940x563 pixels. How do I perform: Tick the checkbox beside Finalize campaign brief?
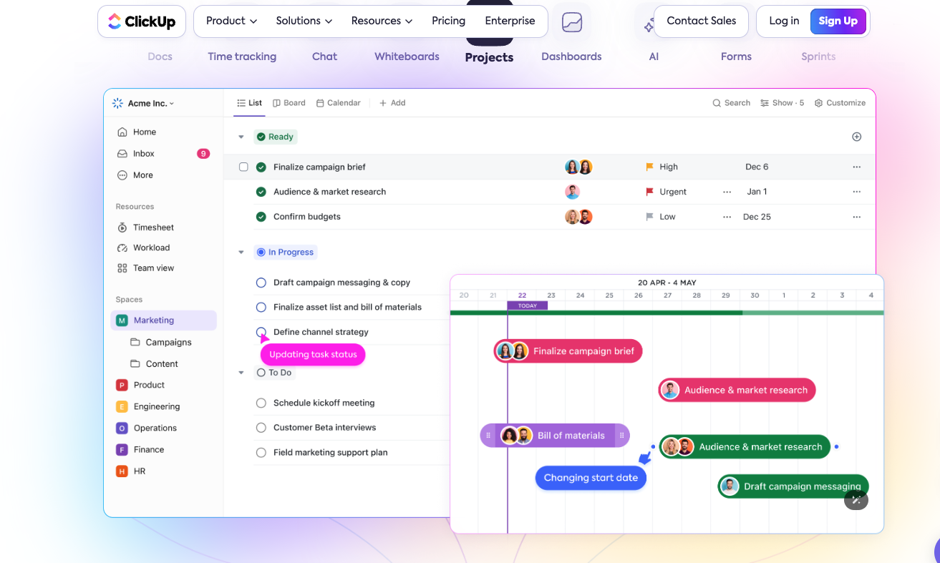(243, 167)
